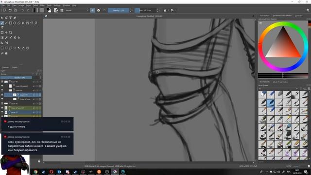
Task: Open the brush editor settings icon
Action: (56, 10)
